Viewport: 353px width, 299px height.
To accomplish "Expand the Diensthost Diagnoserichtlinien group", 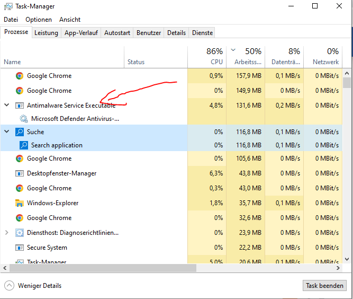I will [7, 233].
